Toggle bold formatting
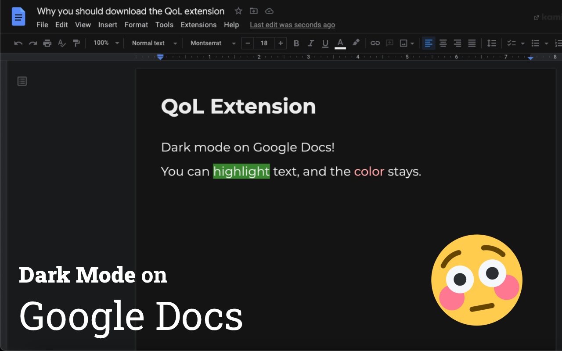 [x=296, y=43]
